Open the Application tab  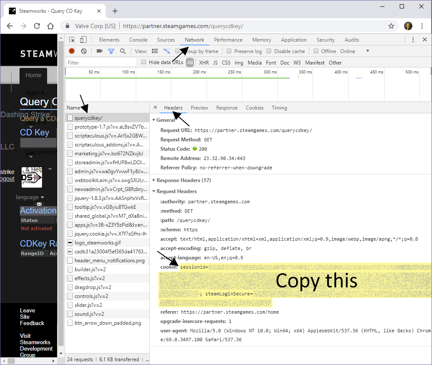tap(294, 39)
